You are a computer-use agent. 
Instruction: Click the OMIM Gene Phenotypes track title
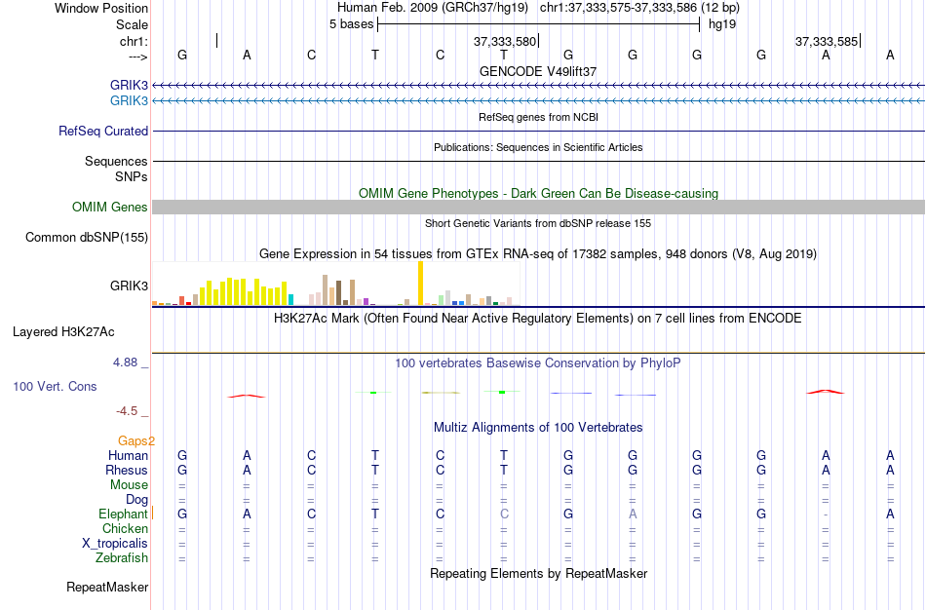pos(538,193)
